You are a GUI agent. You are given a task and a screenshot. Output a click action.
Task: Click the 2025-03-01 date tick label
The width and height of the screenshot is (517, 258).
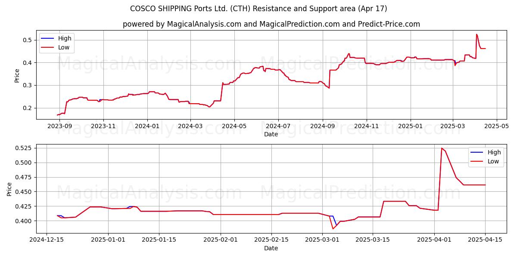point(323,240)
